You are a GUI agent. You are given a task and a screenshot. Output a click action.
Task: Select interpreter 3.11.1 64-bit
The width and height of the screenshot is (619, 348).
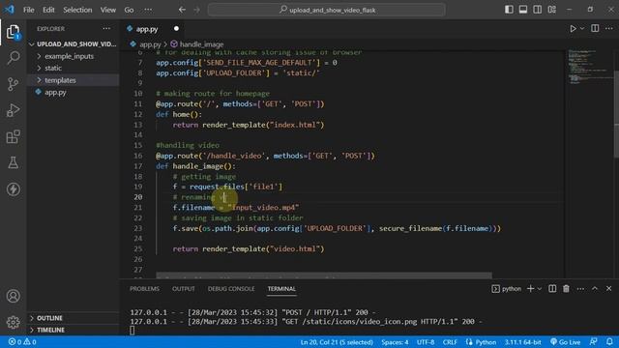tap(522, 341)
